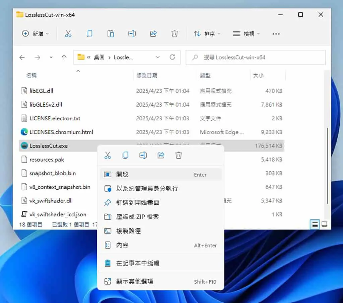This screenshot has height=303, width=343.
Task: Click the LosslessCut.exe application icon
Action: 24,146
